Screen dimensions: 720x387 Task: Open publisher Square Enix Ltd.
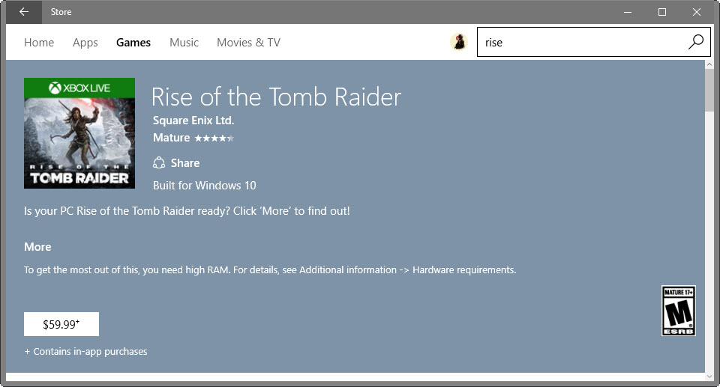pyautogui.click(x=193, y=120)
